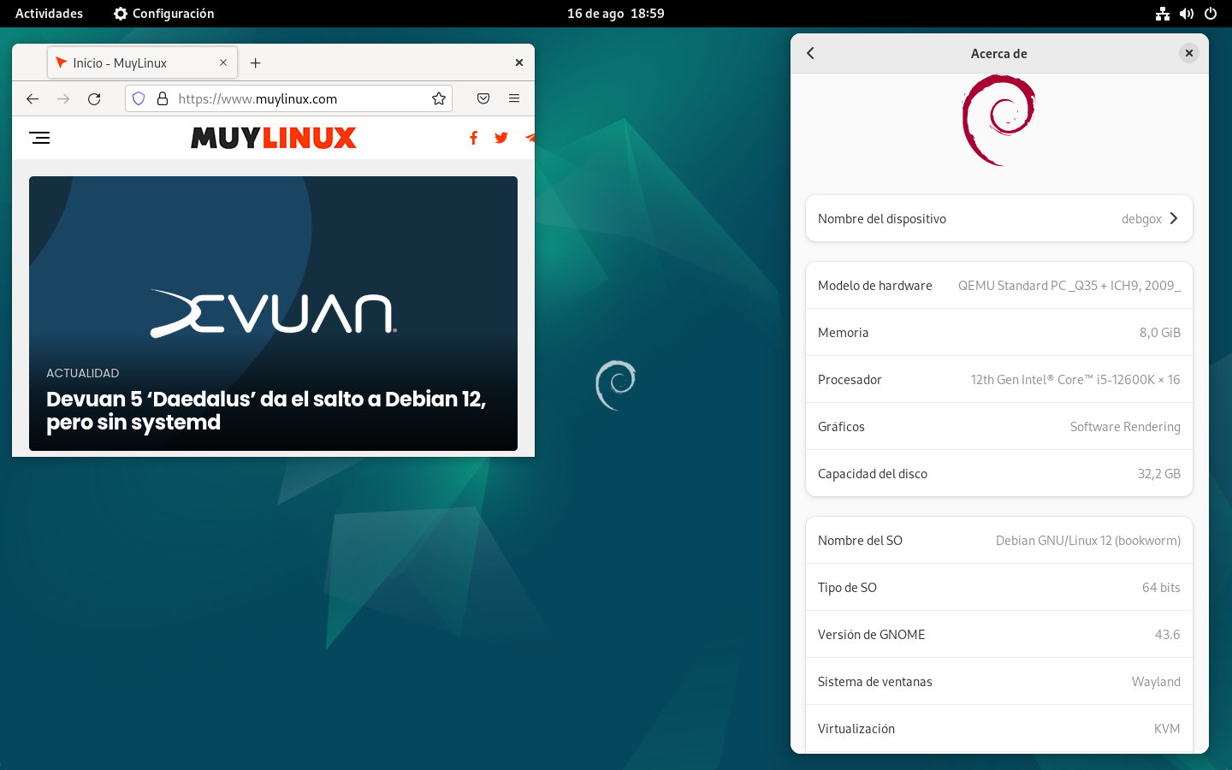This screenshot has width=1232, height=770.
Task: Select Capacidad del disco row
Action: tap(999, 473)
